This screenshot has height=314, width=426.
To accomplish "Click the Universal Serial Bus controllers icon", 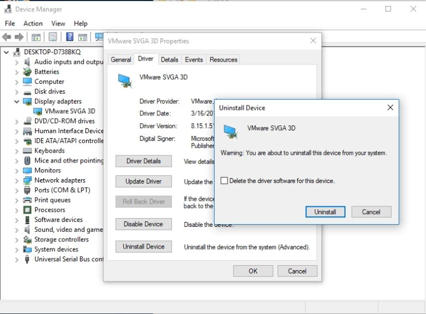I will click(27, 259).
